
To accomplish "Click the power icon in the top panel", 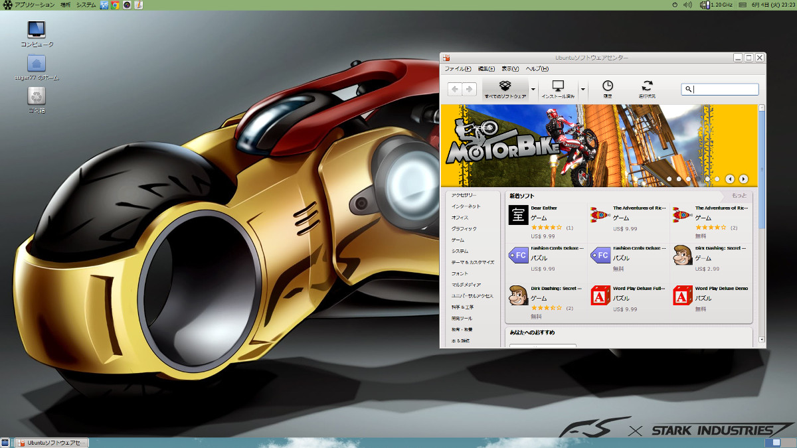I will [675, 5].
